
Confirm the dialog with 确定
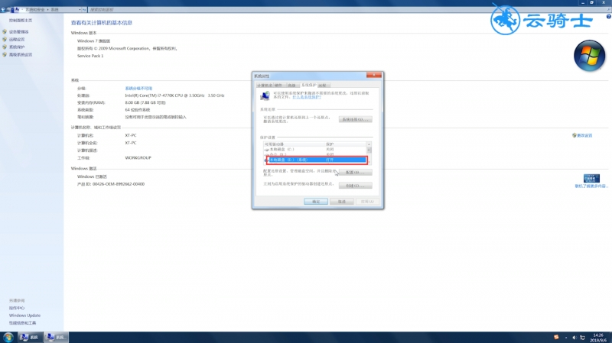[x=316, y=202]
